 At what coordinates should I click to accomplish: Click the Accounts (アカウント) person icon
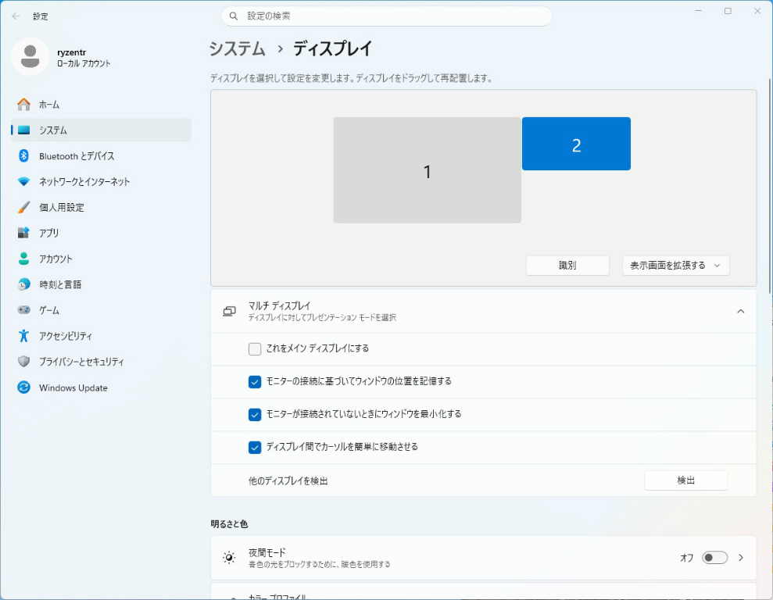[x=23, y=259]
